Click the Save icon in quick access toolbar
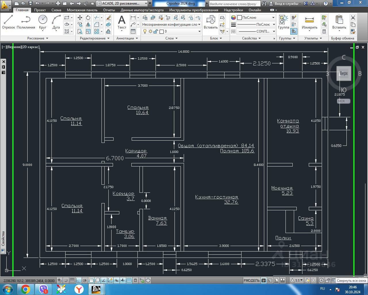Viewport: 368px width, 295px height. coord(30,3)
